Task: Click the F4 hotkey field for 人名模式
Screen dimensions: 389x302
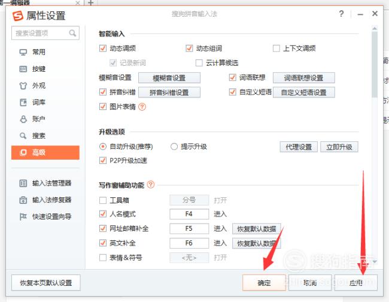Action: coord(189,214)
